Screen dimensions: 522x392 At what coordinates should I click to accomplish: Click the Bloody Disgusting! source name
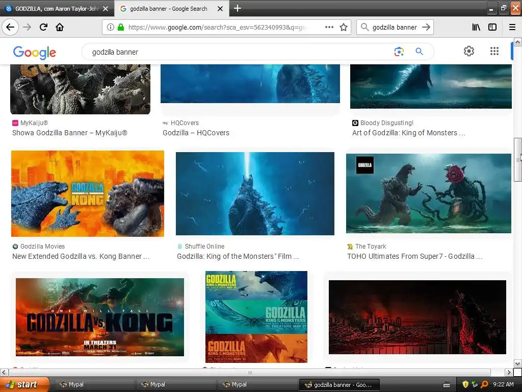(387, 122)
